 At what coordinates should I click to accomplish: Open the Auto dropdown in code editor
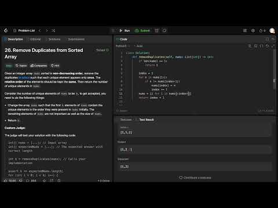click(x=138, y=46)
